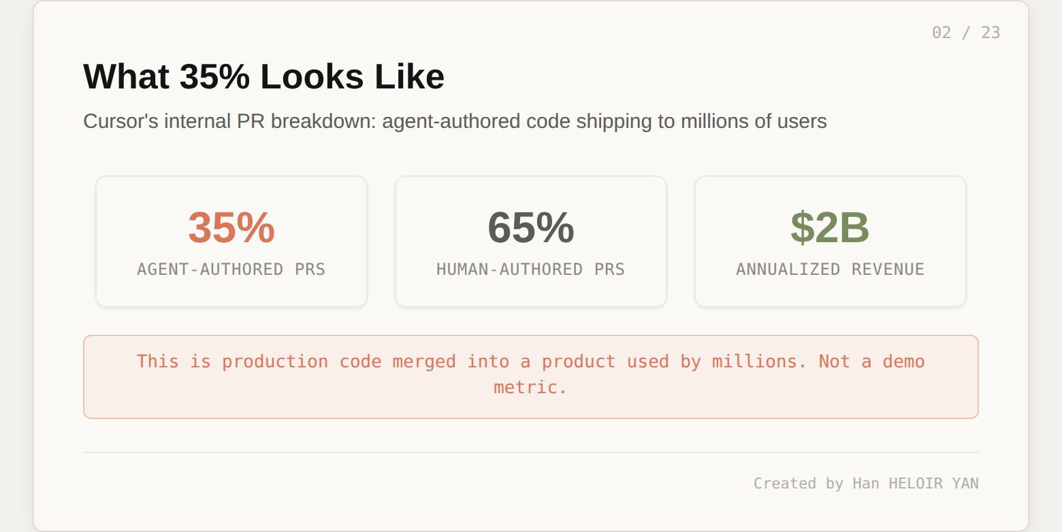Select the subtitle about Cursor's PR breakdown
The image size is (1062, 532).
click(x=455, y=121)
